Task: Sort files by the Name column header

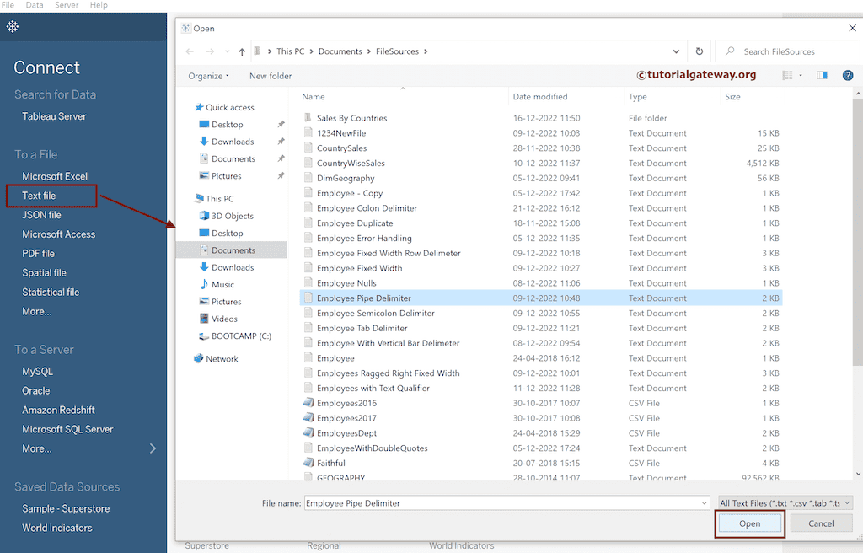Action: click(x=314, y=96)
